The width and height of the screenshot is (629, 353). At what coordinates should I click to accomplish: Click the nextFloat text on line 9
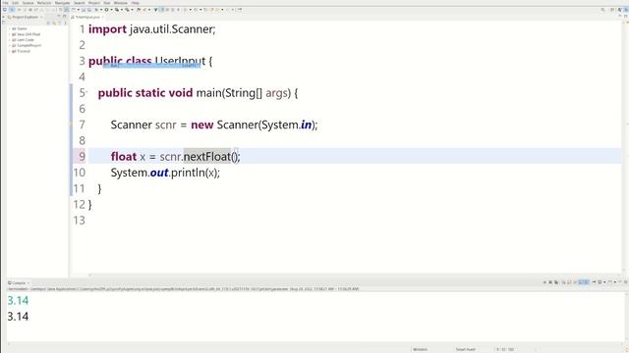207,157
